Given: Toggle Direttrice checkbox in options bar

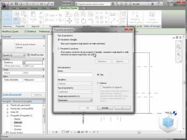Looking at the screenshot, I should click(26, 31).
